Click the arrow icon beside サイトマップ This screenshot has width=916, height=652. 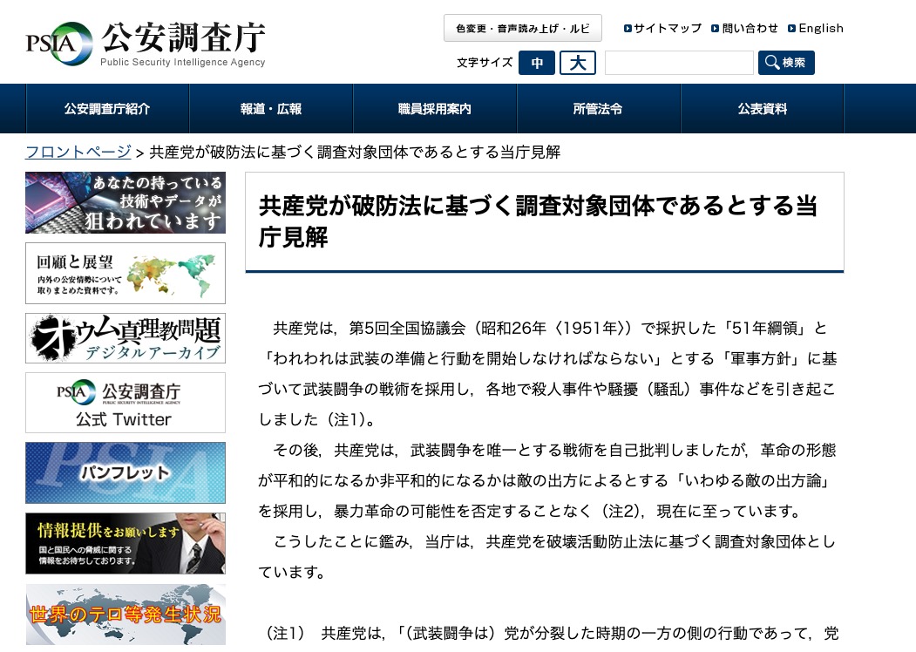click(628, 29)
